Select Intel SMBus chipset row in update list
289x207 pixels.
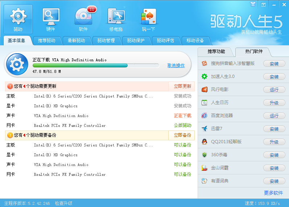[x=100, y=96]
